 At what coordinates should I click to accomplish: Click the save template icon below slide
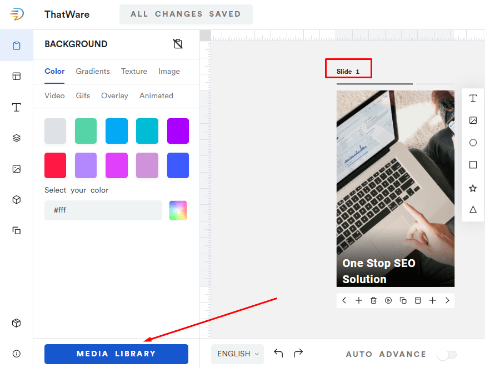click(x=418, y=300)
